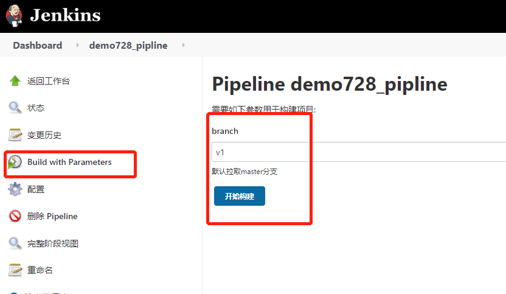This screenshot has width=506, height=294.
Task: Select the 删除 Pipeline menu item
Action: tap(52, 216)
